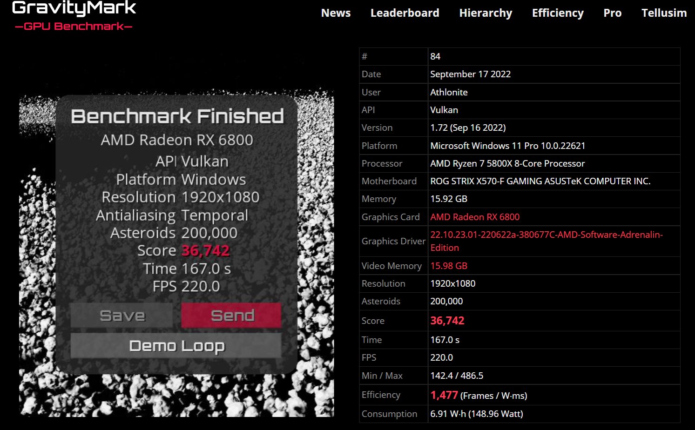This screenshot has height=430, width=695.
Task: Click the Efficiency row label in table
Action: pyautogui.click(x=381, y=395)
